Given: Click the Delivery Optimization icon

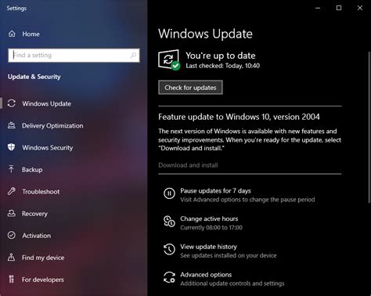Looking at the screenshot, I should pos(12,125).
